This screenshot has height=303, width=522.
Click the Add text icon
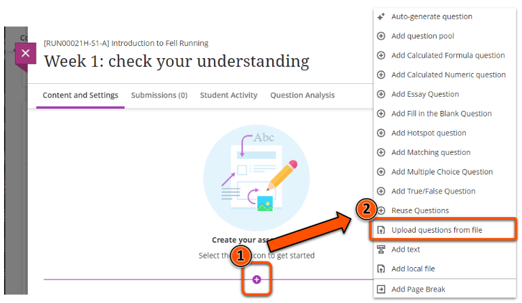click(x=381, y=250)
